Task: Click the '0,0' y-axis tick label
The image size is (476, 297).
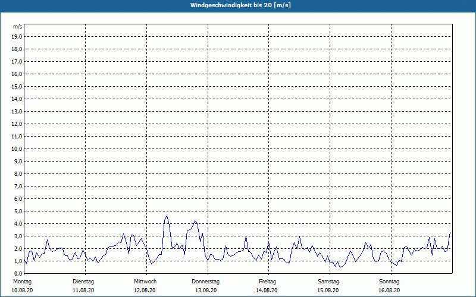Action: click(17, 273)
